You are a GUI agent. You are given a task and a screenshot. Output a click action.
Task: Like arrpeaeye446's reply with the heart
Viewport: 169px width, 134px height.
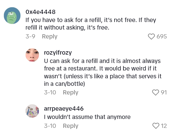156,126
